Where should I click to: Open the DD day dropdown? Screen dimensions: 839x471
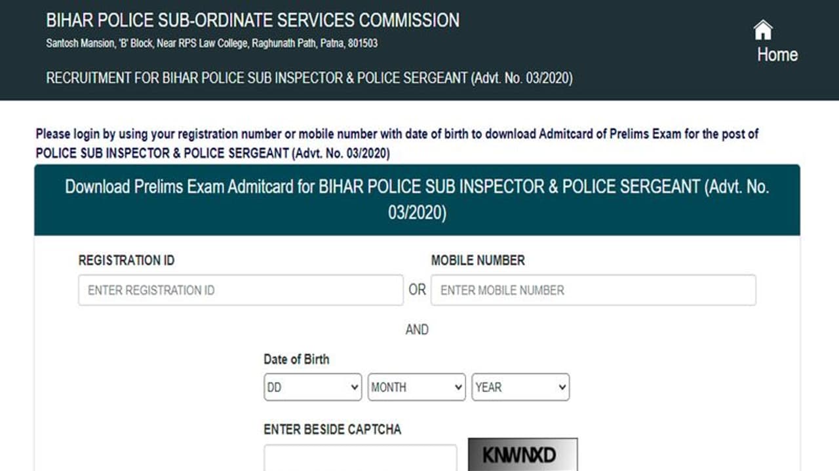(x=313, y=387)
